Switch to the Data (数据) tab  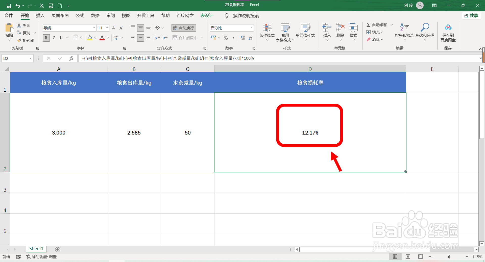(x=95, y=16)
